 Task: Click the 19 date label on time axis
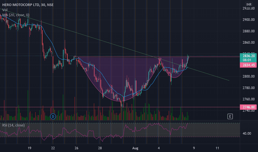click(x=29, y=148)
